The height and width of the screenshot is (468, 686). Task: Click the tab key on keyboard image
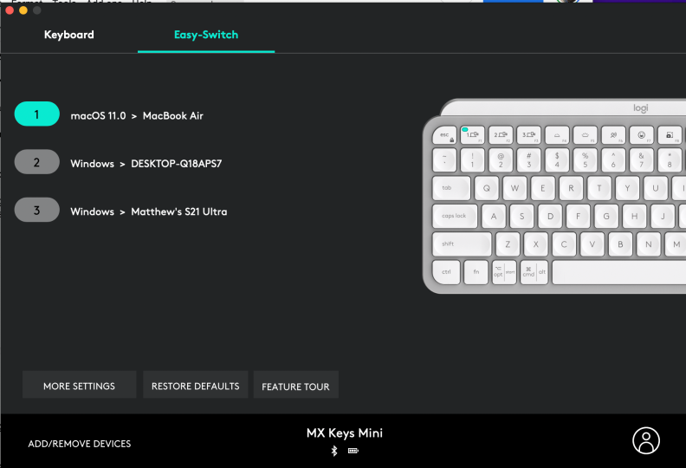451,188
